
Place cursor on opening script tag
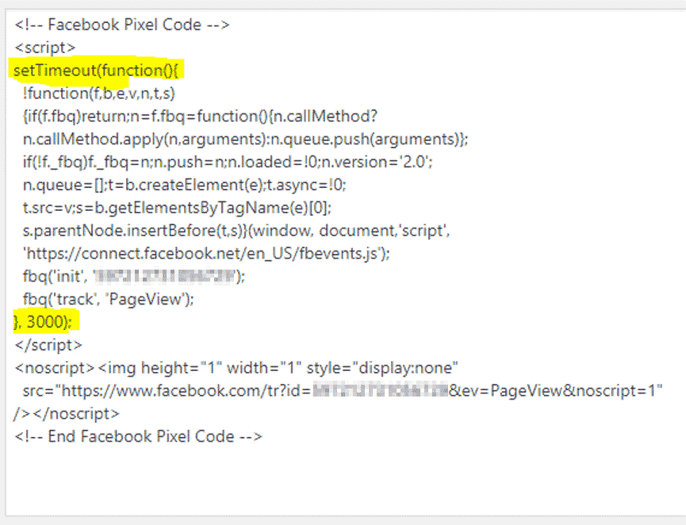pos(45,48)
